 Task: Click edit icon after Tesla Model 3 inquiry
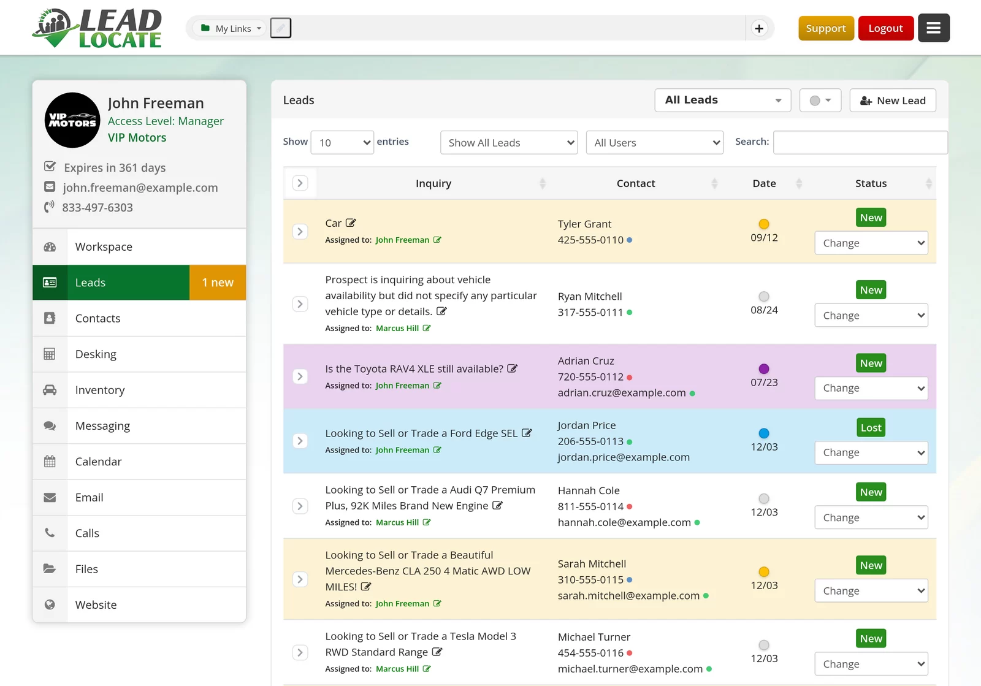pyautogui.click(x=437, y=652)
